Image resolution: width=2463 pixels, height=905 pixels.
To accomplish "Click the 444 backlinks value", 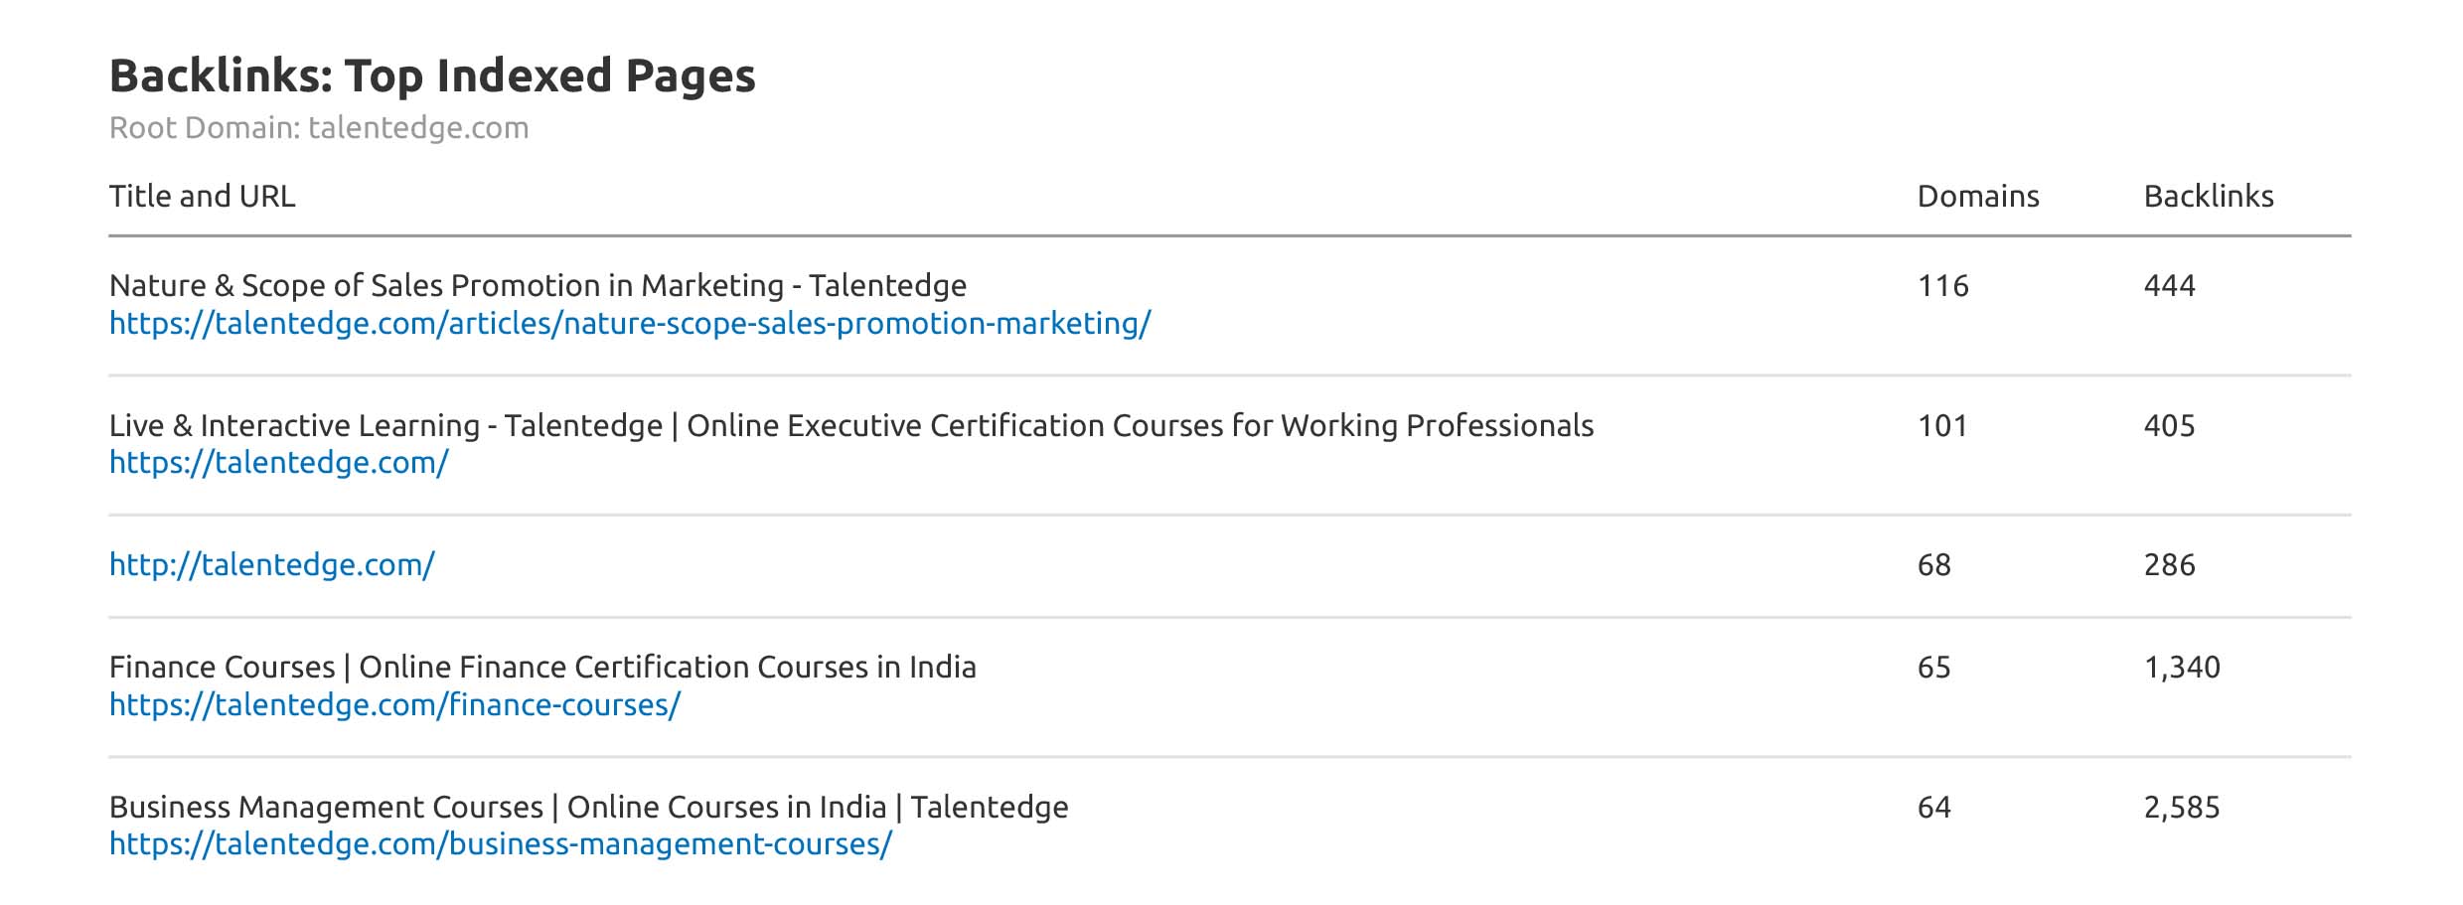I will [2169, 286].
